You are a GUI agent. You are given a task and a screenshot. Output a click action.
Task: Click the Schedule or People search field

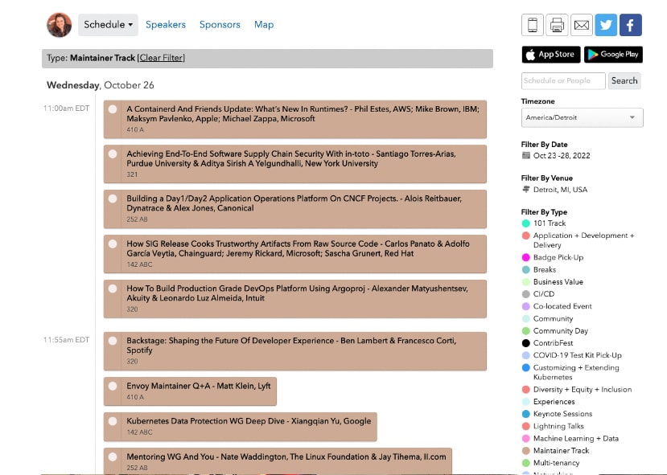[563, 80]
